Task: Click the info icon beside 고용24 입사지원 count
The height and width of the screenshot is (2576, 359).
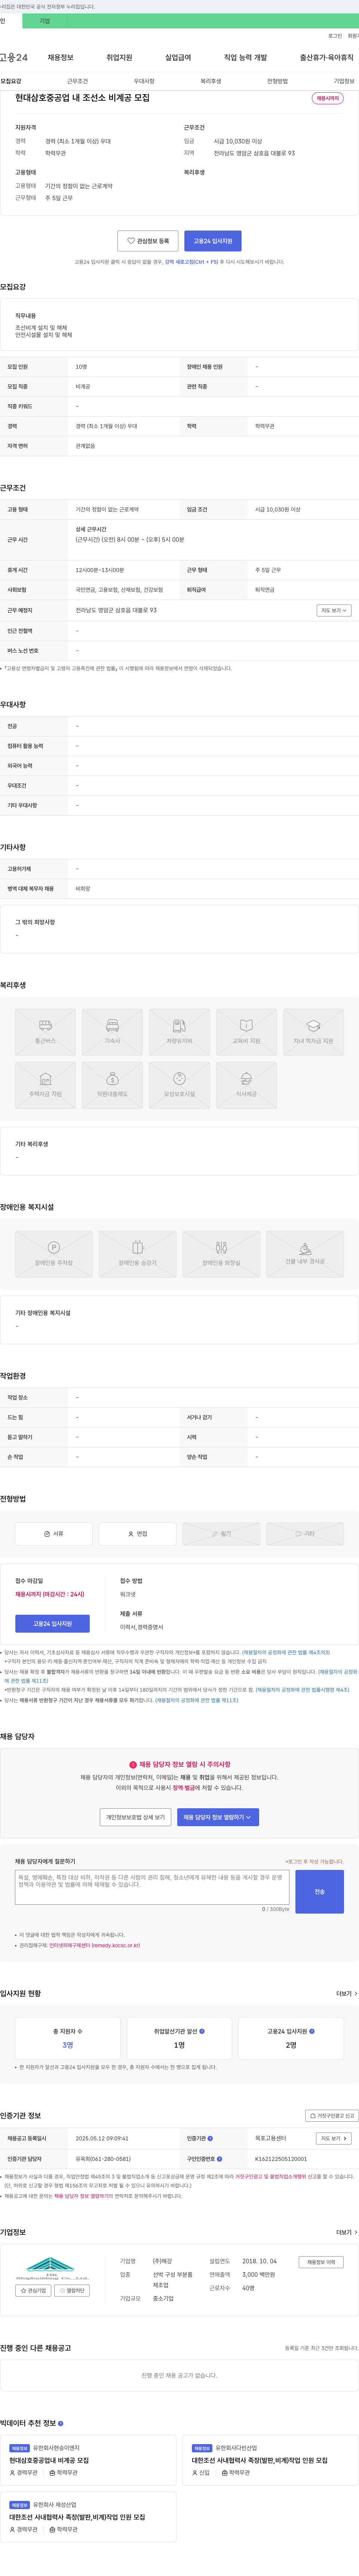Action: point(312,2031)
